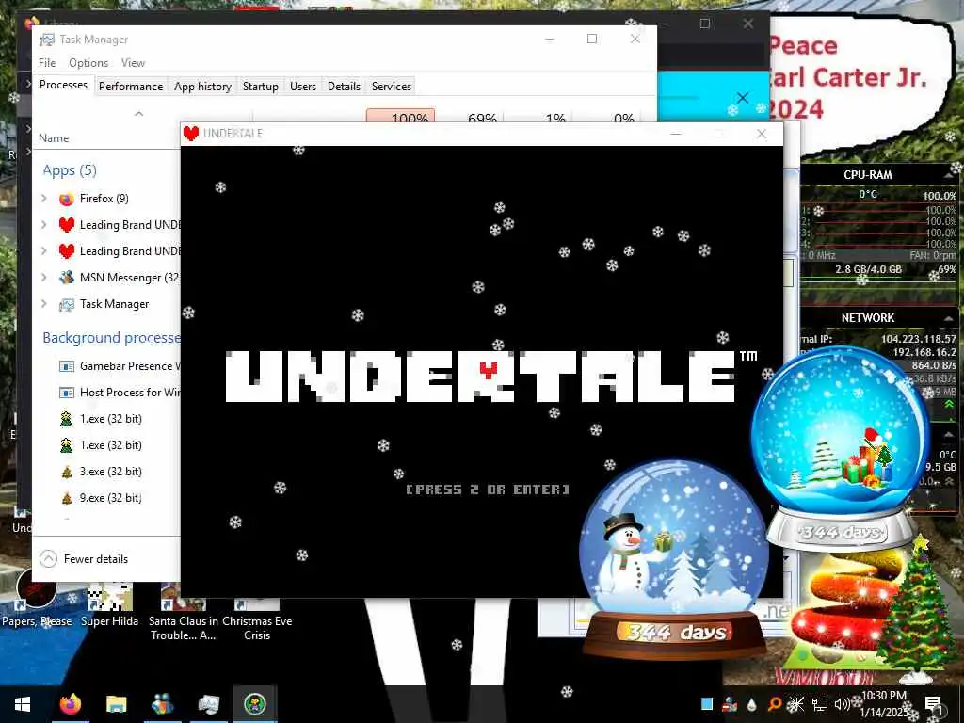
Task: Expand the first Leading Brand UNDE process row
Action: point(44,225)
